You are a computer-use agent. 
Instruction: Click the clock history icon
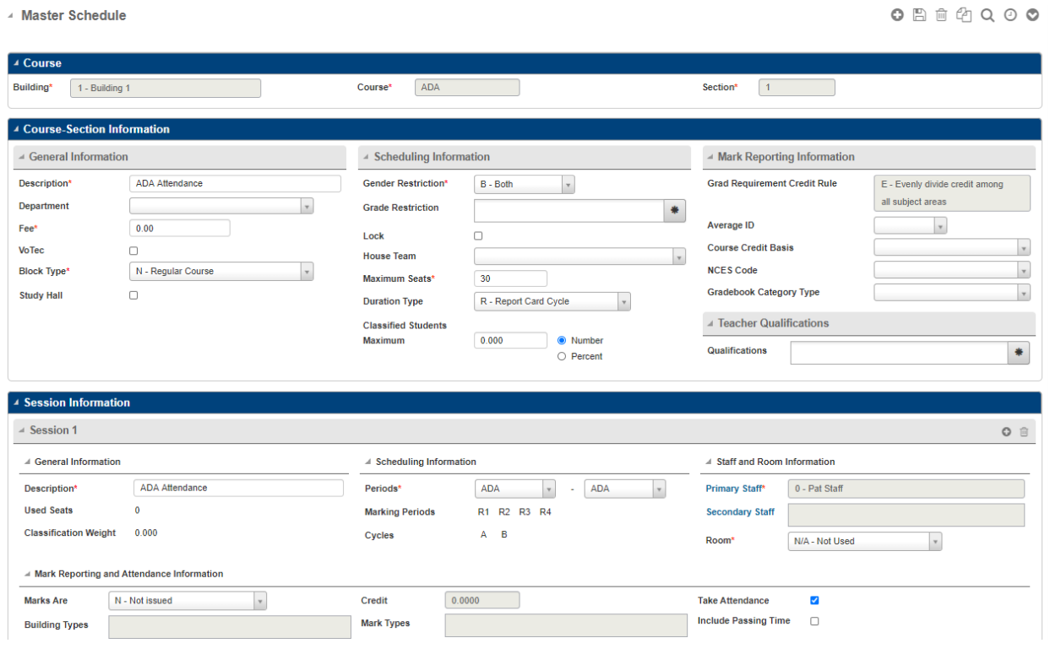pos(1009,15)
